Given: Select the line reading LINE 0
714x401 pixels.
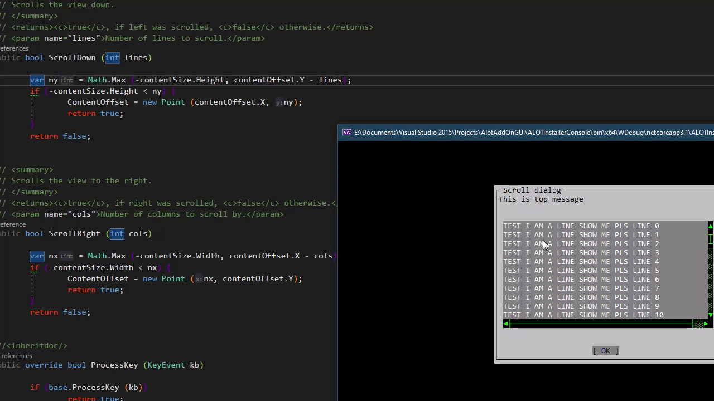Looking at the screenshot, I should click(x=580, y=226).
